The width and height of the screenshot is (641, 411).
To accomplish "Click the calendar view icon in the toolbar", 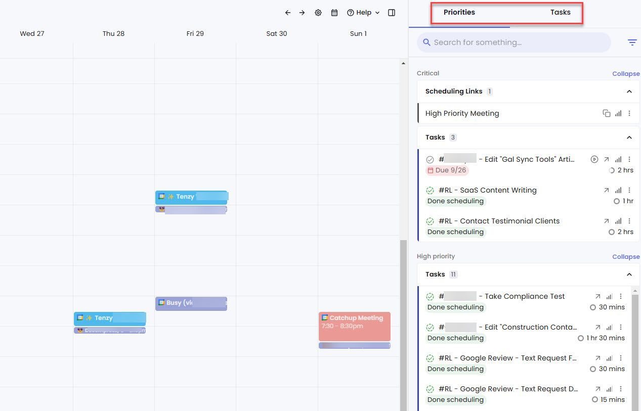I will 334,12.
